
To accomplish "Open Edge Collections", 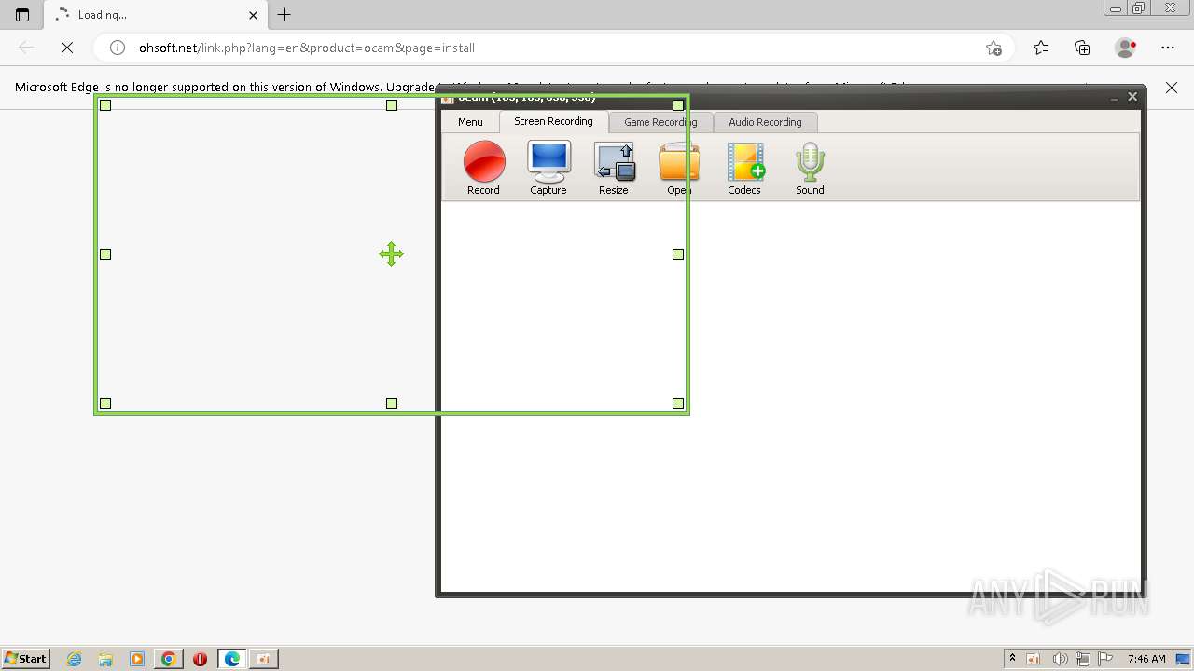I will pyautogui.click(x=1082, y=48).
